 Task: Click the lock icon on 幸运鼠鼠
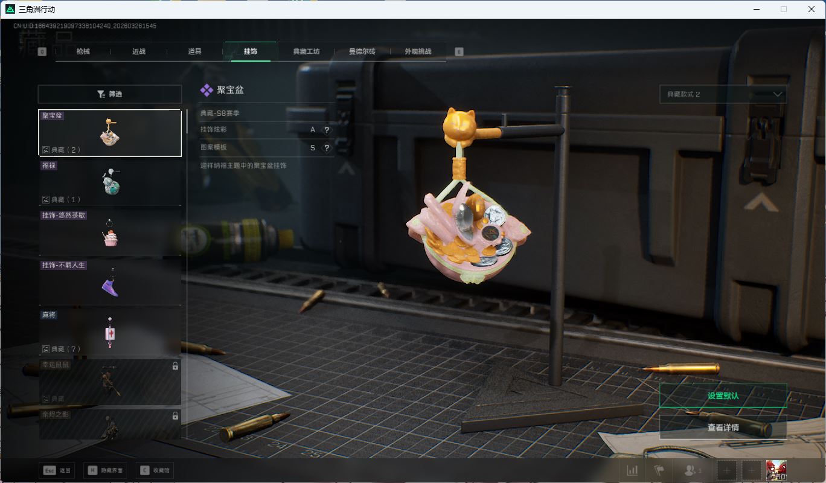click(175, 366)
